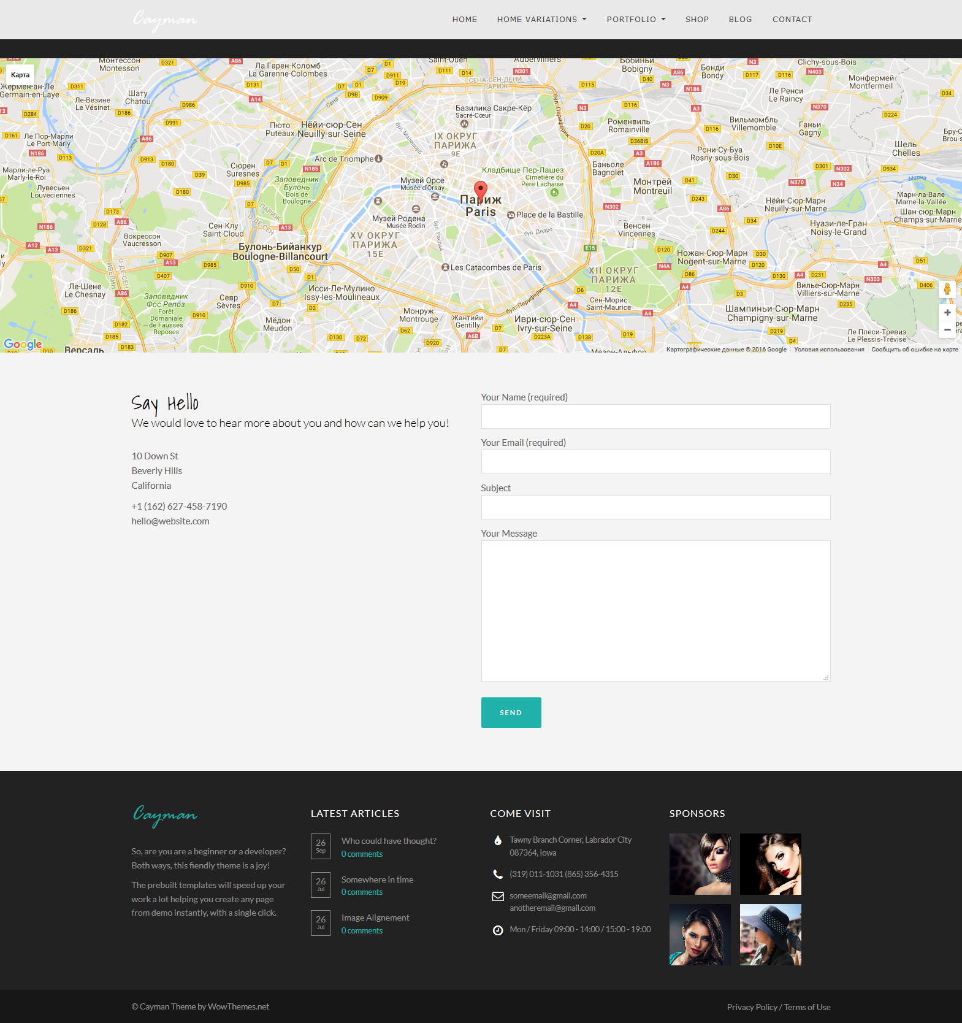962x1023 pixels.
Task: Go to the SHOP page
Action: pyautogui.click(x=697, y=20)
